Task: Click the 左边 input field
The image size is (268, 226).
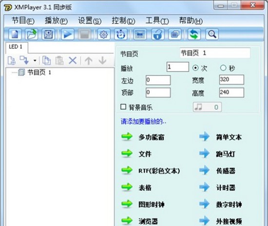Action: 158,80
